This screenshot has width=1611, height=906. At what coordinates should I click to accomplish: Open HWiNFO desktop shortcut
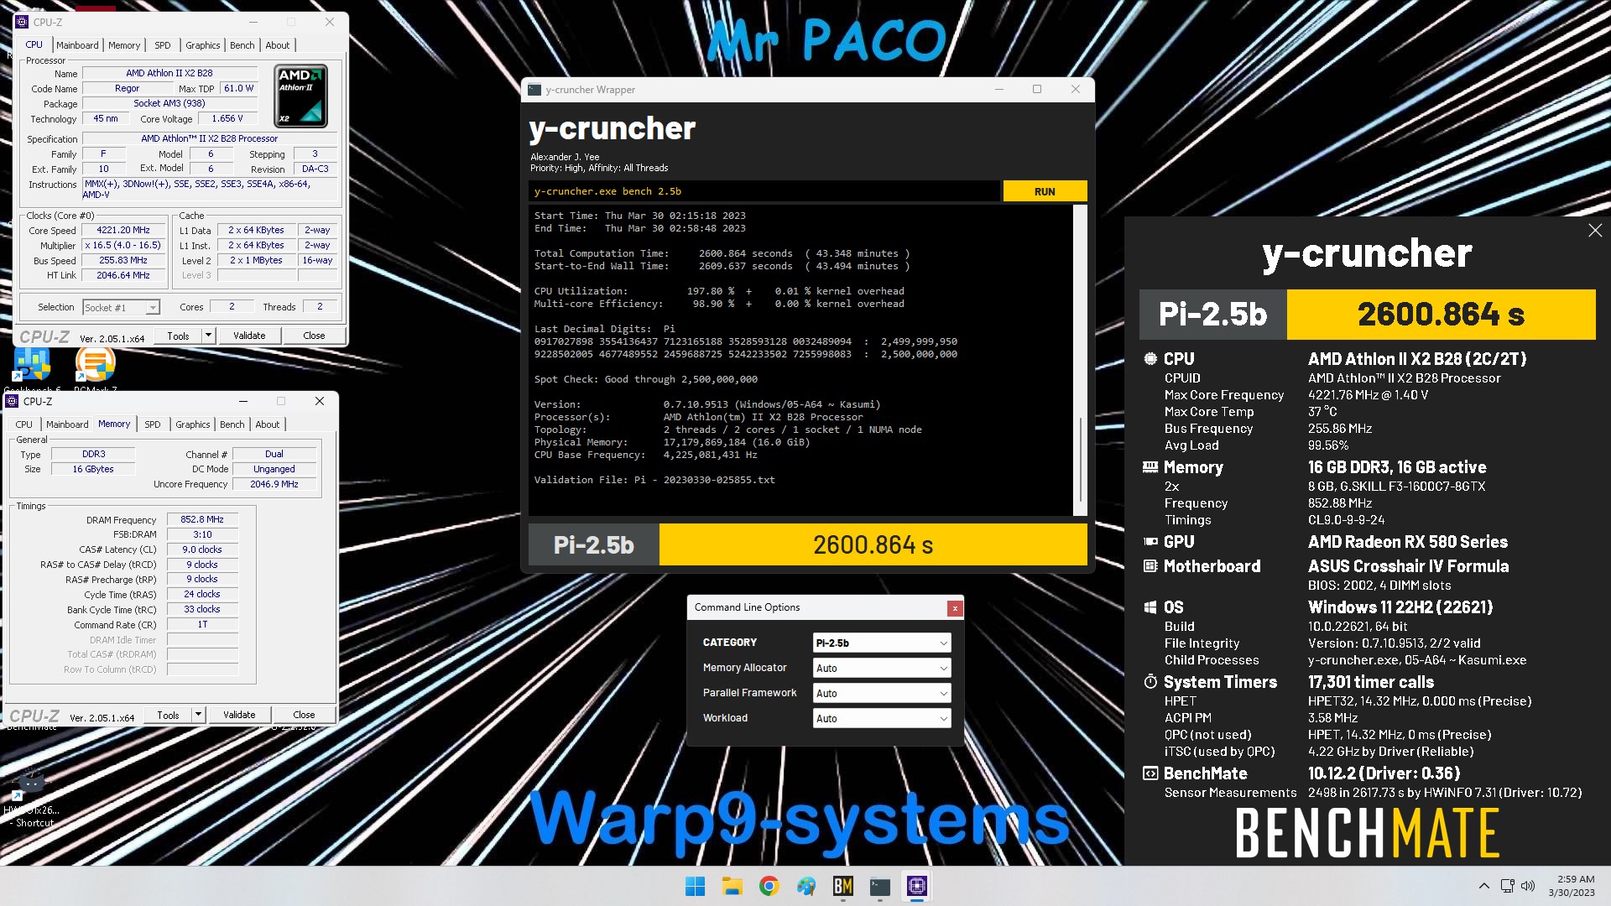(32, 797)
